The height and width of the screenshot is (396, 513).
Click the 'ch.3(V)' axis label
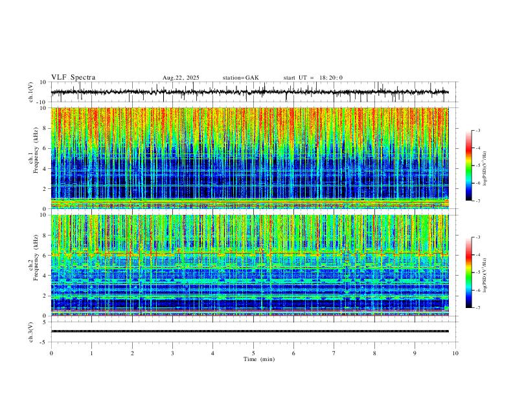pos(30,332)
